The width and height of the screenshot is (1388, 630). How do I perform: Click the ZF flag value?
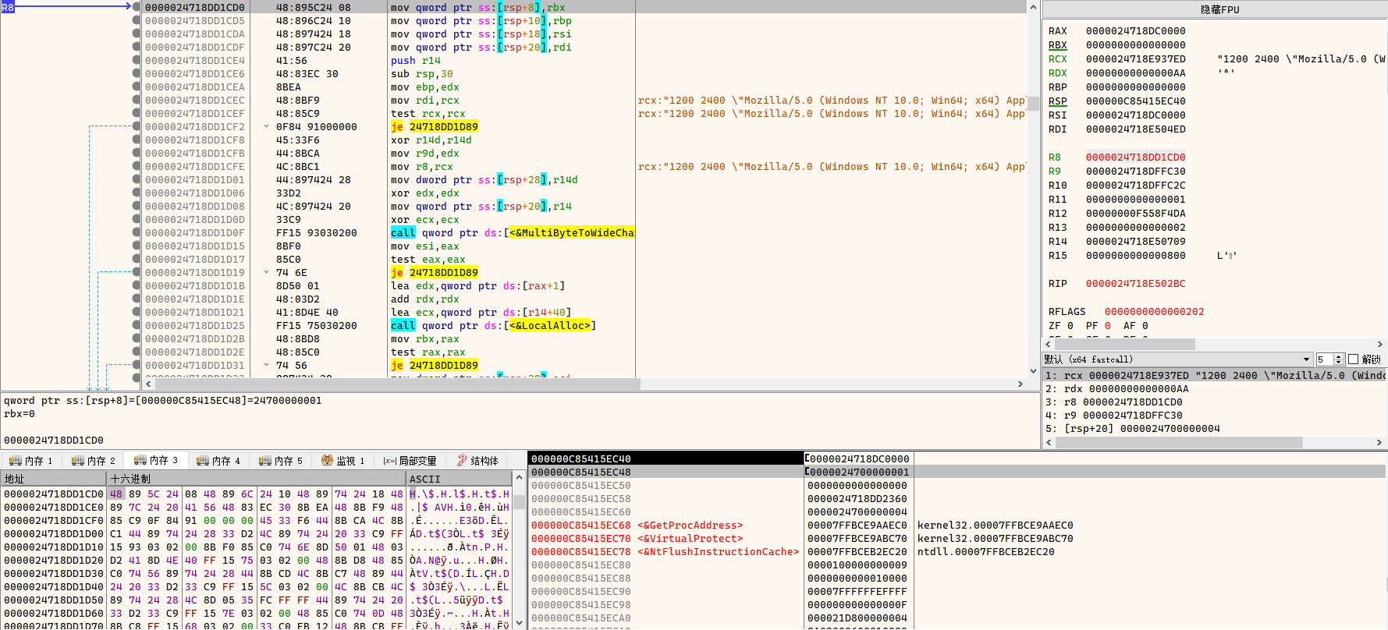point(1070,326)
